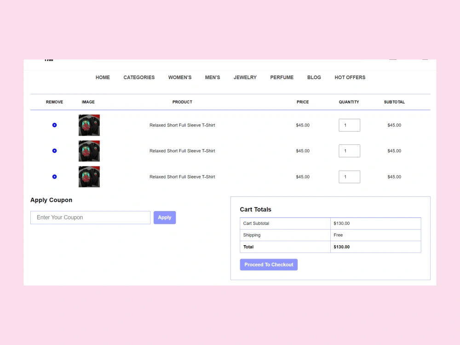Navigate to JEWELRY
The height and width of the screenshot is (345, 460).
[x=245, y=77]
